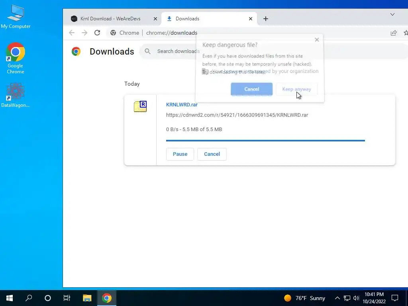This screenshot has width=408, height=306.
Task: Open File Explorer from the taskbar
Action: click(x=87, y=298)
